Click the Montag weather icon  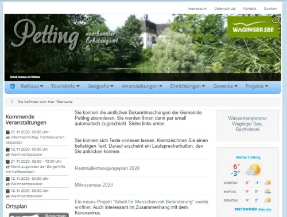267,191
